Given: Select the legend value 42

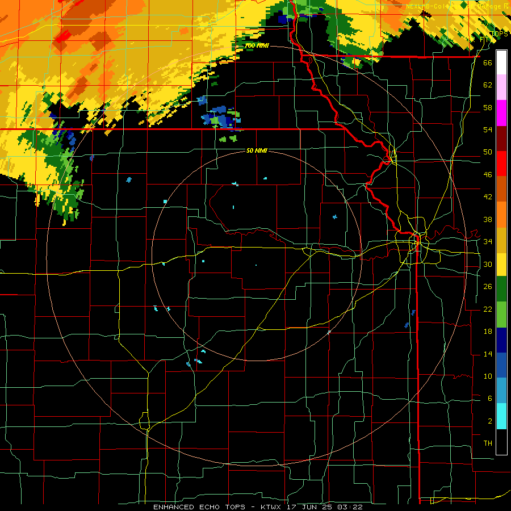Looking at the screenshot, I should pyautogui.click(x=488, y=197).
